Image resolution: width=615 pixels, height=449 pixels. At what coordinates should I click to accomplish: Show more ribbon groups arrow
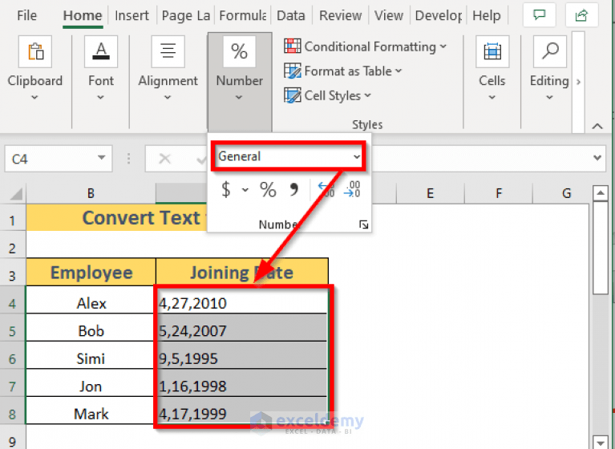coord(578,82)
